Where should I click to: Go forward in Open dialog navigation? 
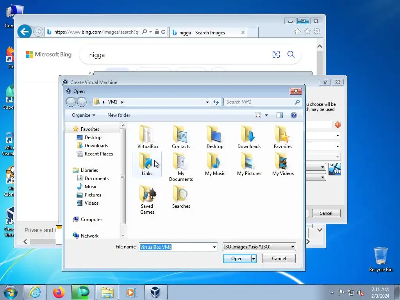[x=82, y=102]
